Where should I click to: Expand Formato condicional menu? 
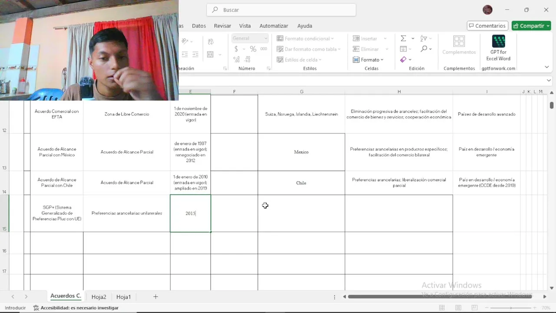(305, 38)
